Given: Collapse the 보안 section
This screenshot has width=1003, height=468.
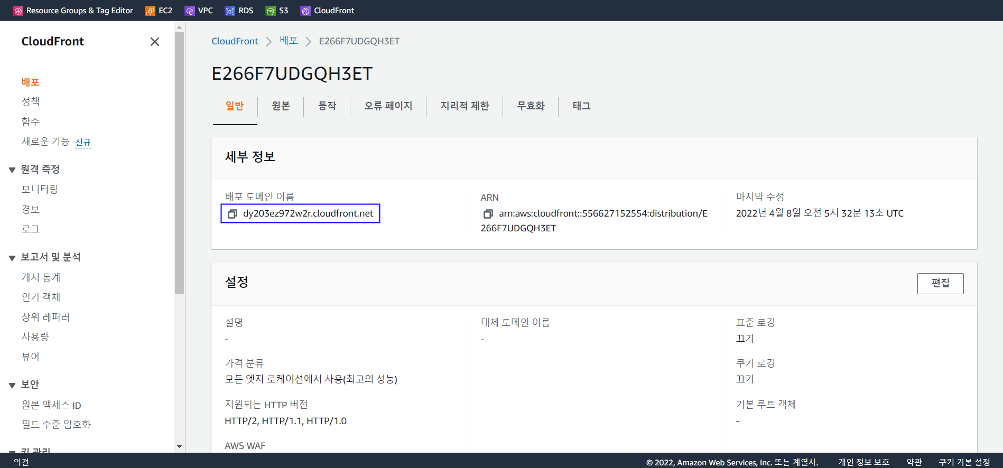Looking at the screenshot, I should [x=12, y=385].
